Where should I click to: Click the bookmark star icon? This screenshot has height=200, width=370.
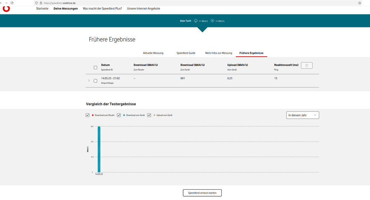[359, 3]
